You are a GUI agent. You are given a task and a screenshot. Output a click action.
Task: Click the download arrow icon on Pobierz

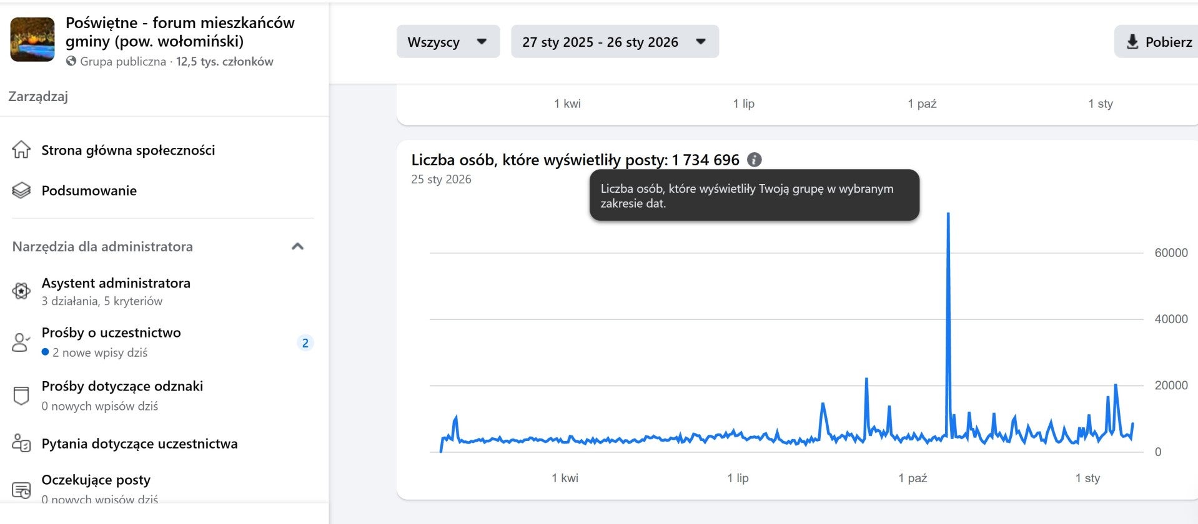(1132, 42)
